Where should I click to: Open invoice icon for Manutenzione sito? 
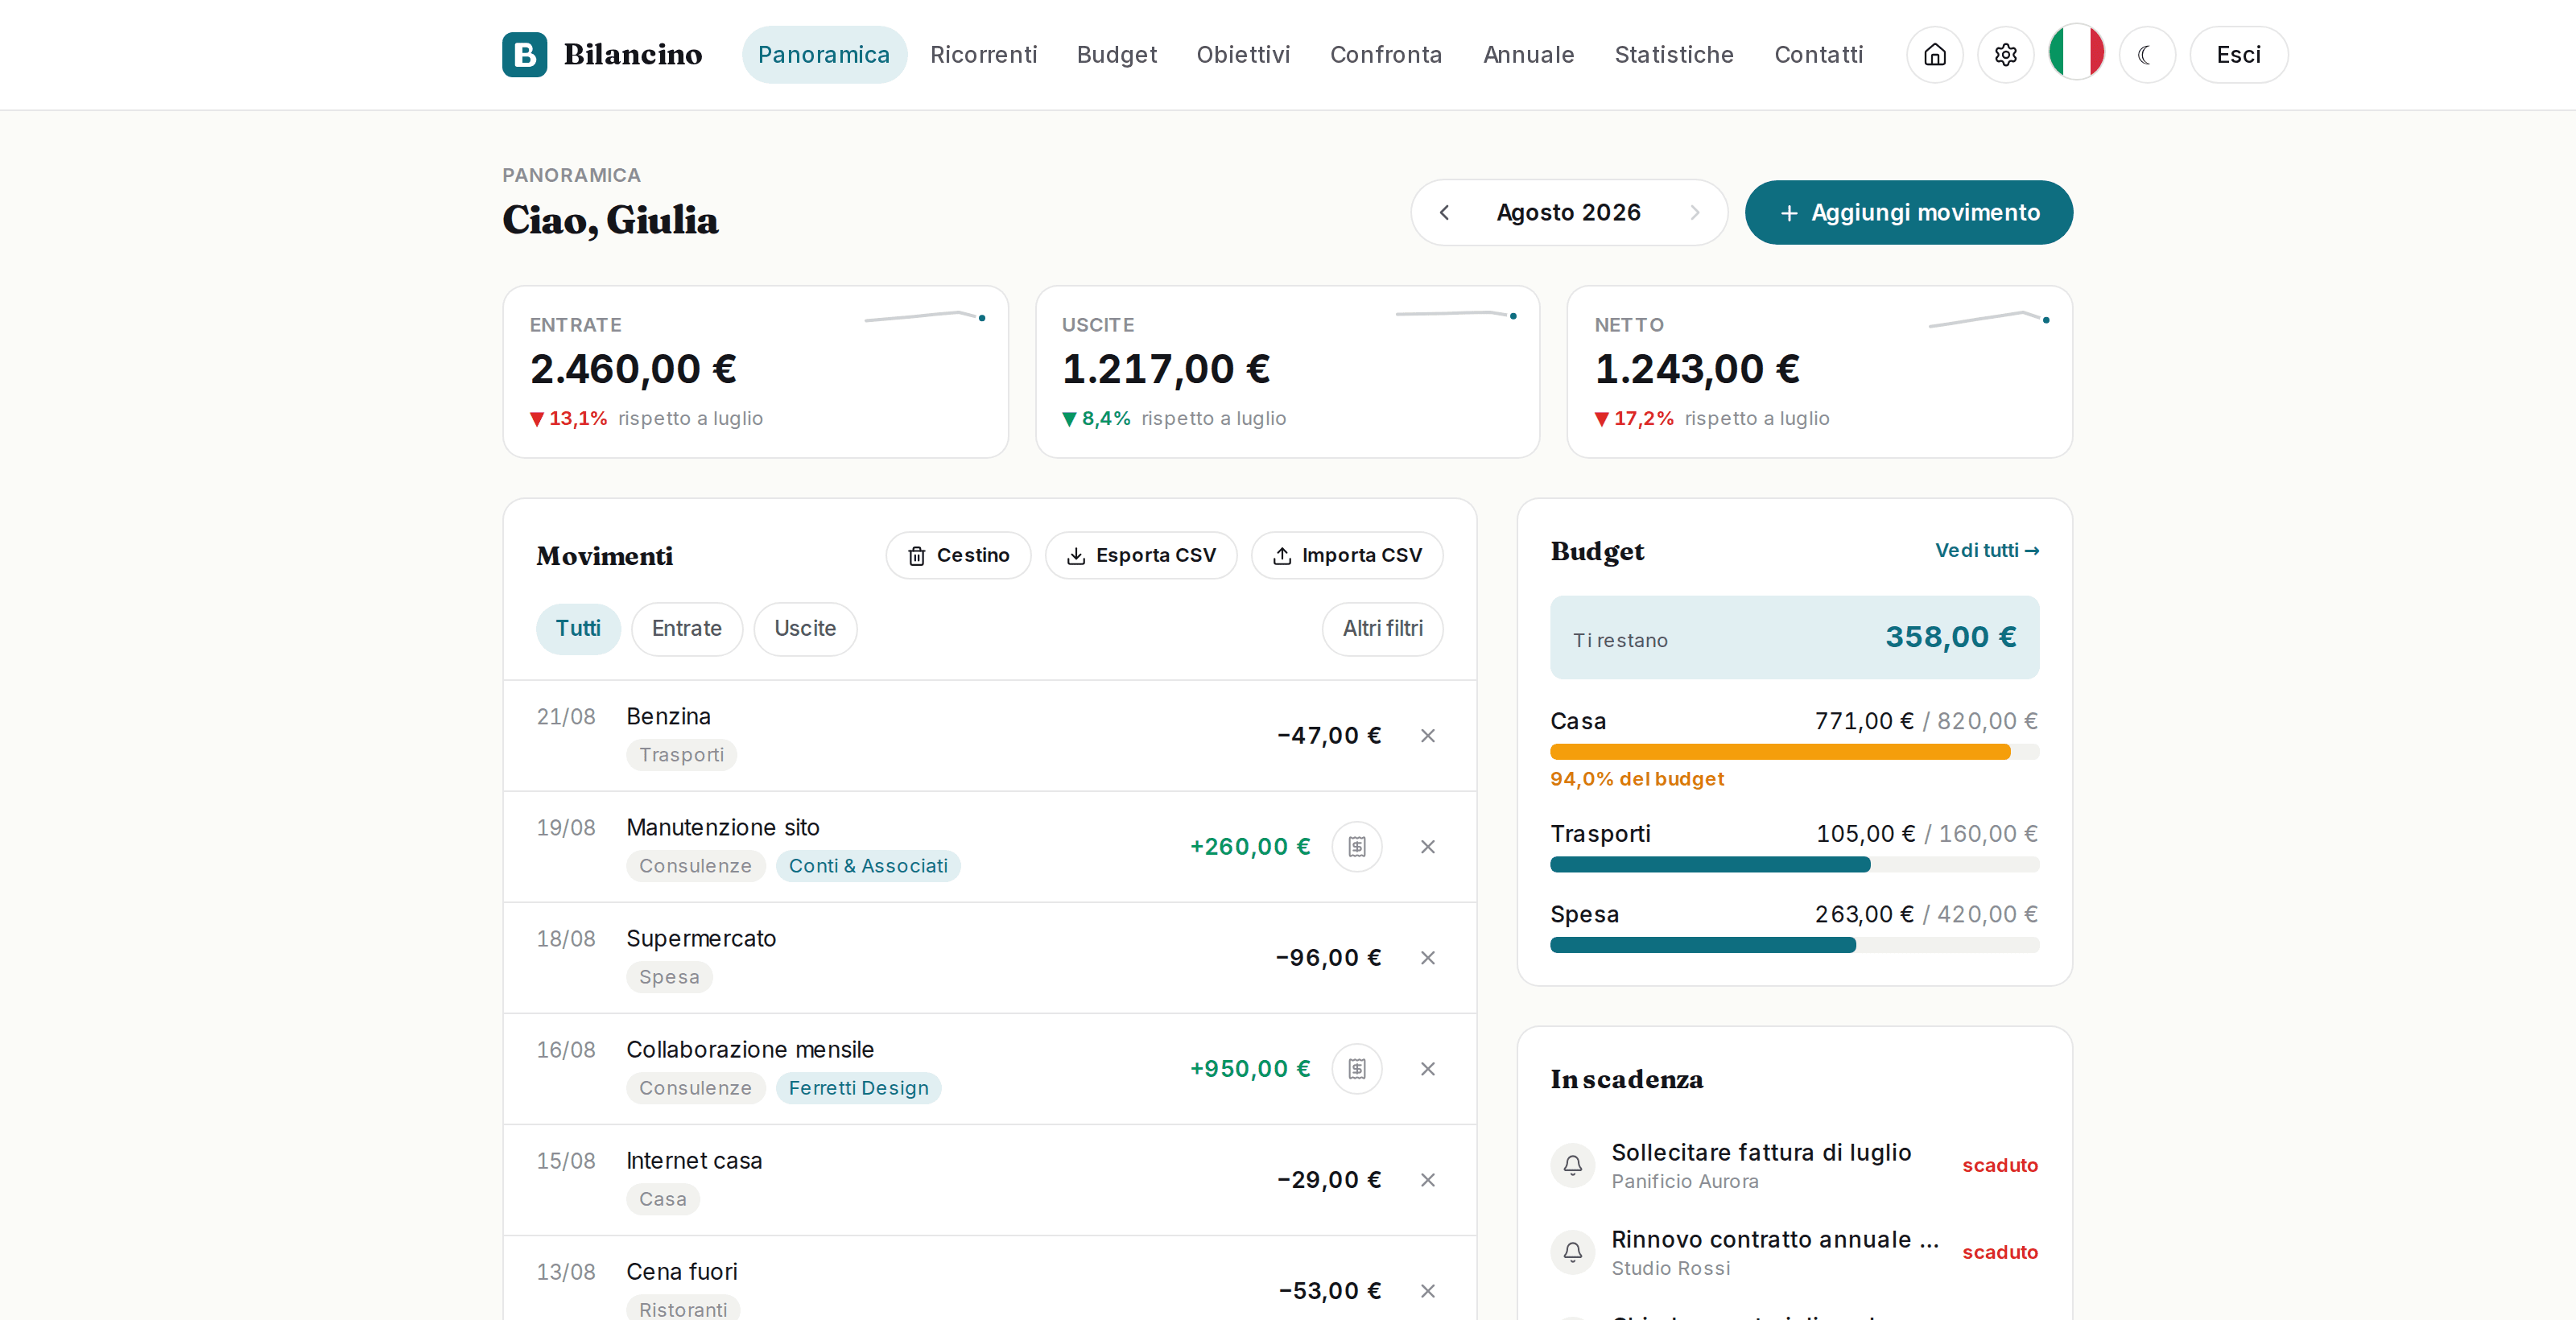(1356, 847)
